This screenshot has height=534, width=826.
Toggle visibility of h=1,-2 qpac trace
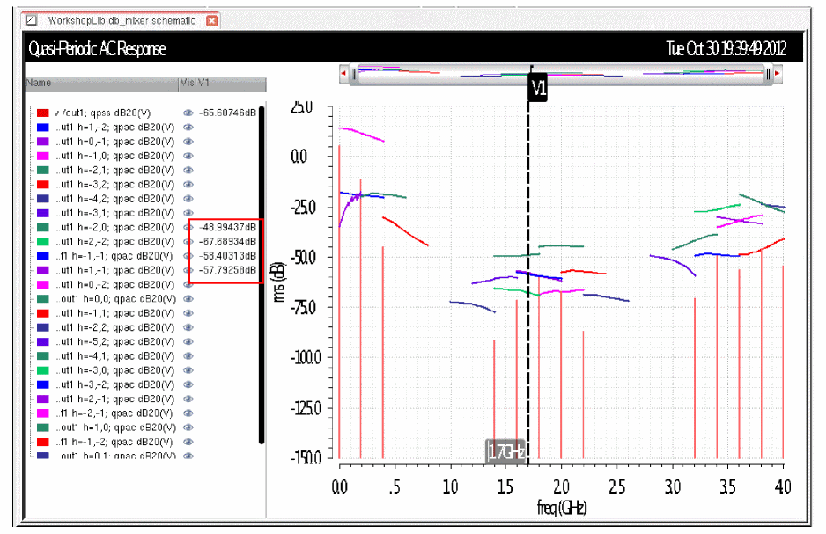(188, 128)
